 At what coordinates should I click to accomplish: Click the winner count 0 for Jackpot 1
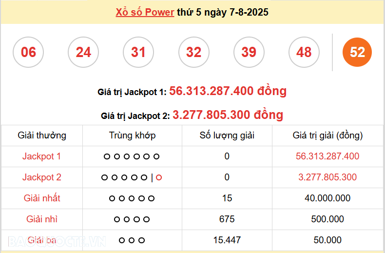click(x=227, y=156)
